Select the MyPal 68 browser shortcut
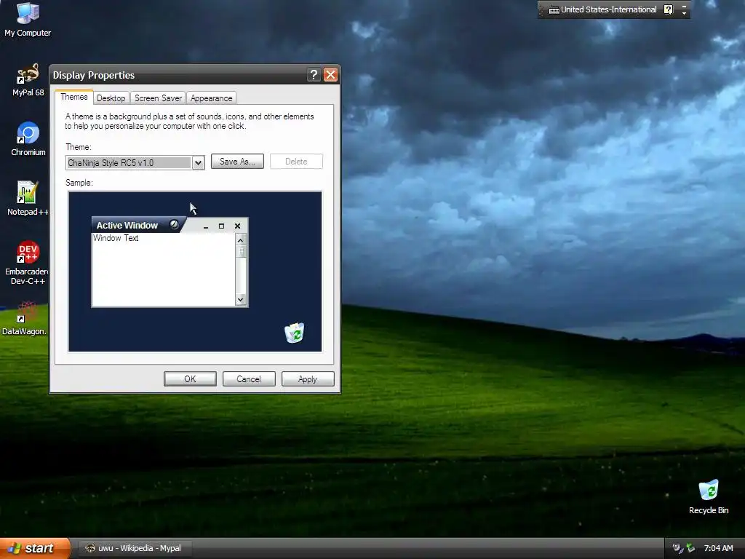The image size is (745, 559). click(x=28, y=80)
